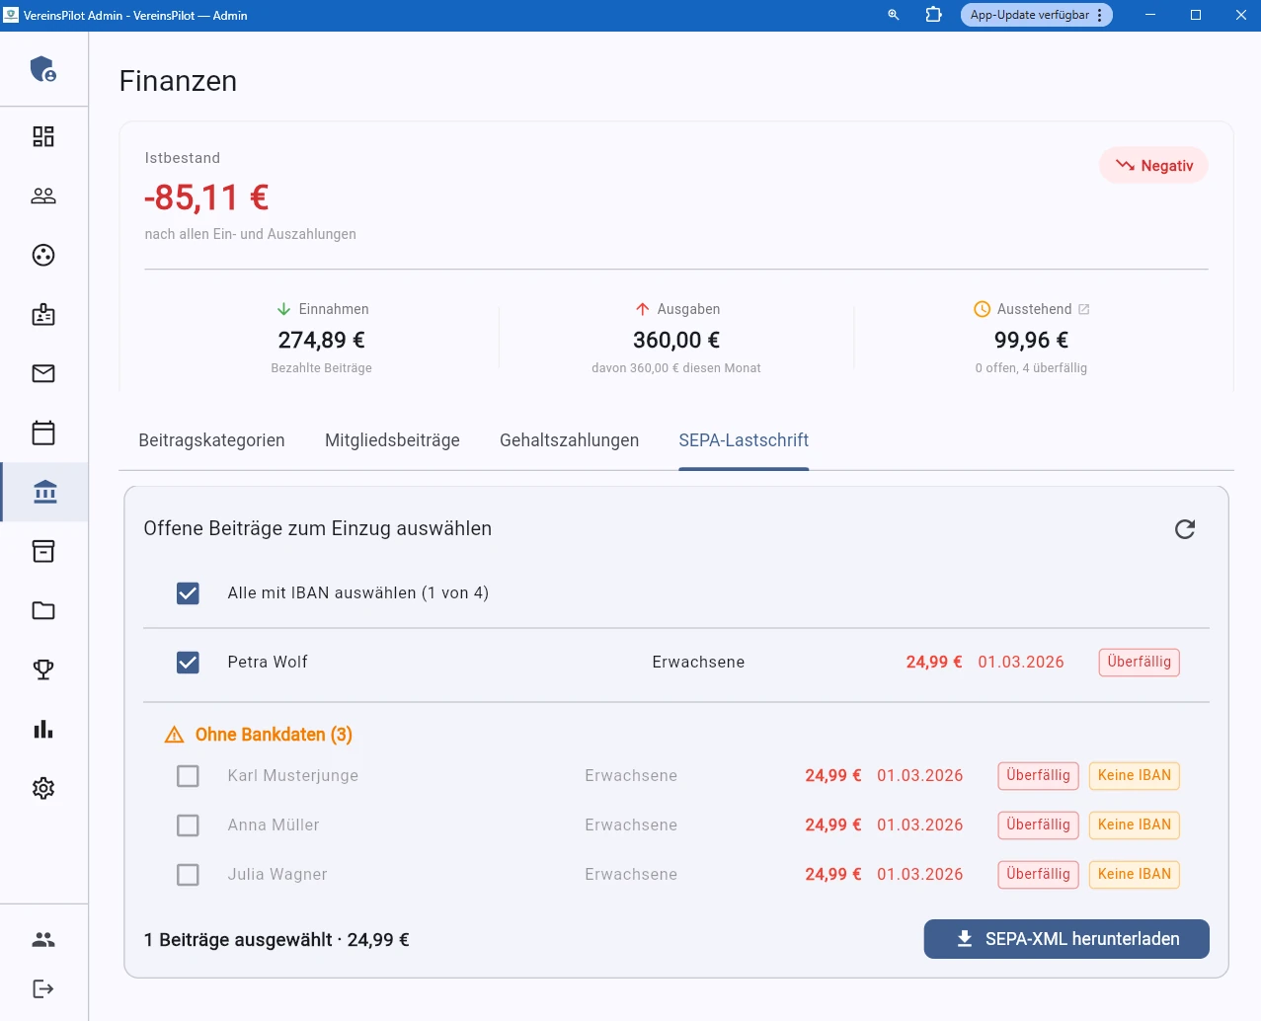1261x1021 pixels.
Task: Open the App-Update kebab menu
Action: (x=1100, y=15)
